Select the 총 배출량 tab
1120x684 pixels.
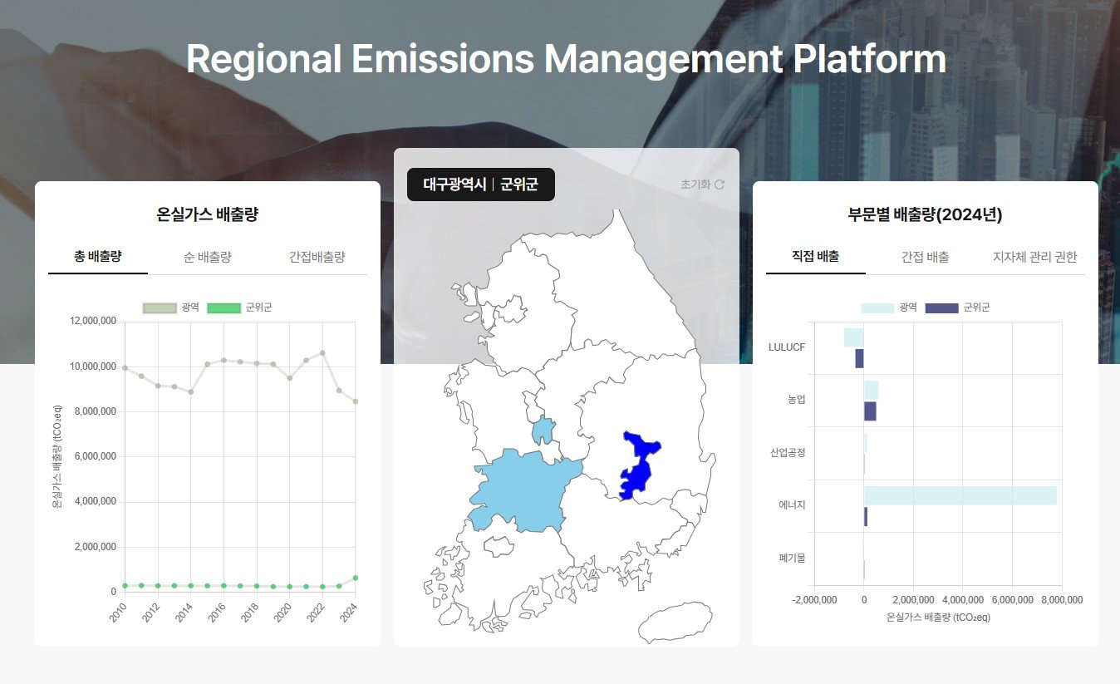click(98, 256)
